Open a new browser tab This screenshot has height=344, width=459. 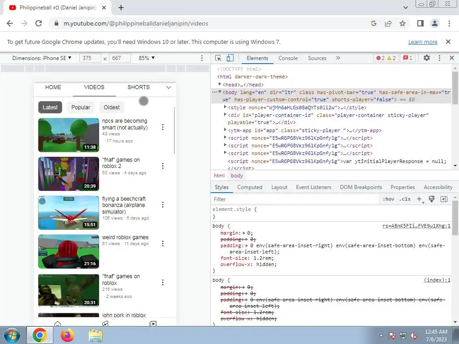pos(121,8)
